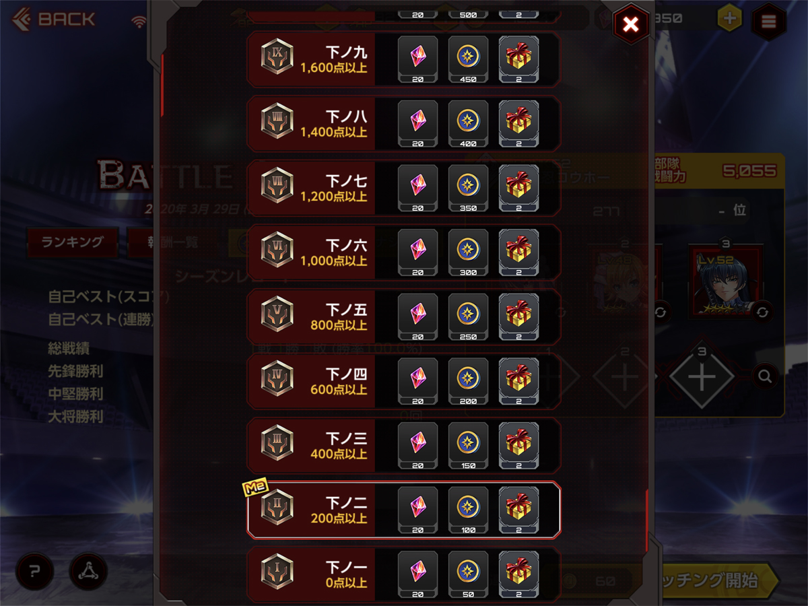The width and height of the screenshot is (808, 606).
Task: Open the ランキング tab
Action: pos(73,242)
